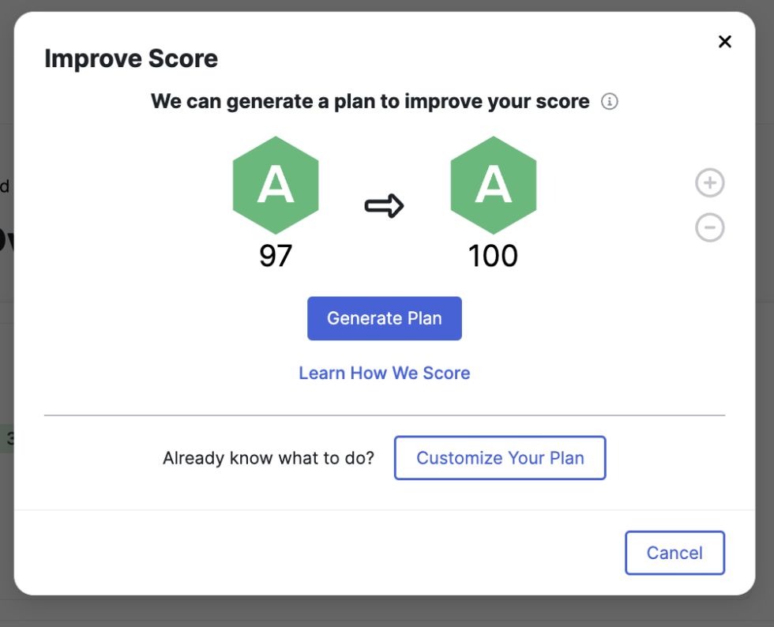Open the Learn How We Score link
This screenshot has width=774, height=627.
tap(384, 373)
